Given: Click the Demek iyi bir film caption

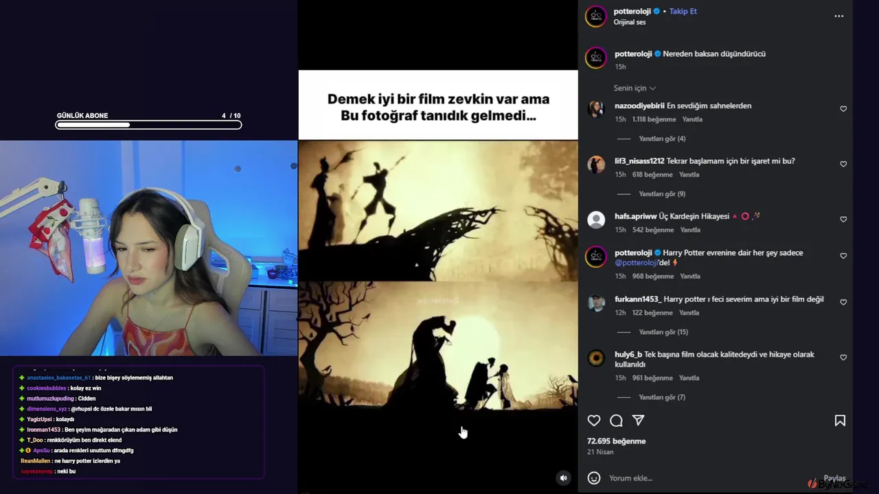Looking at the screenshot, I should [438, 108].
